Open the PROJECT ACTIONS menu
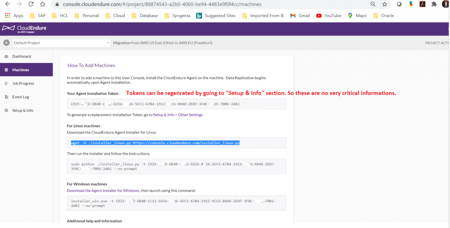 437,43
